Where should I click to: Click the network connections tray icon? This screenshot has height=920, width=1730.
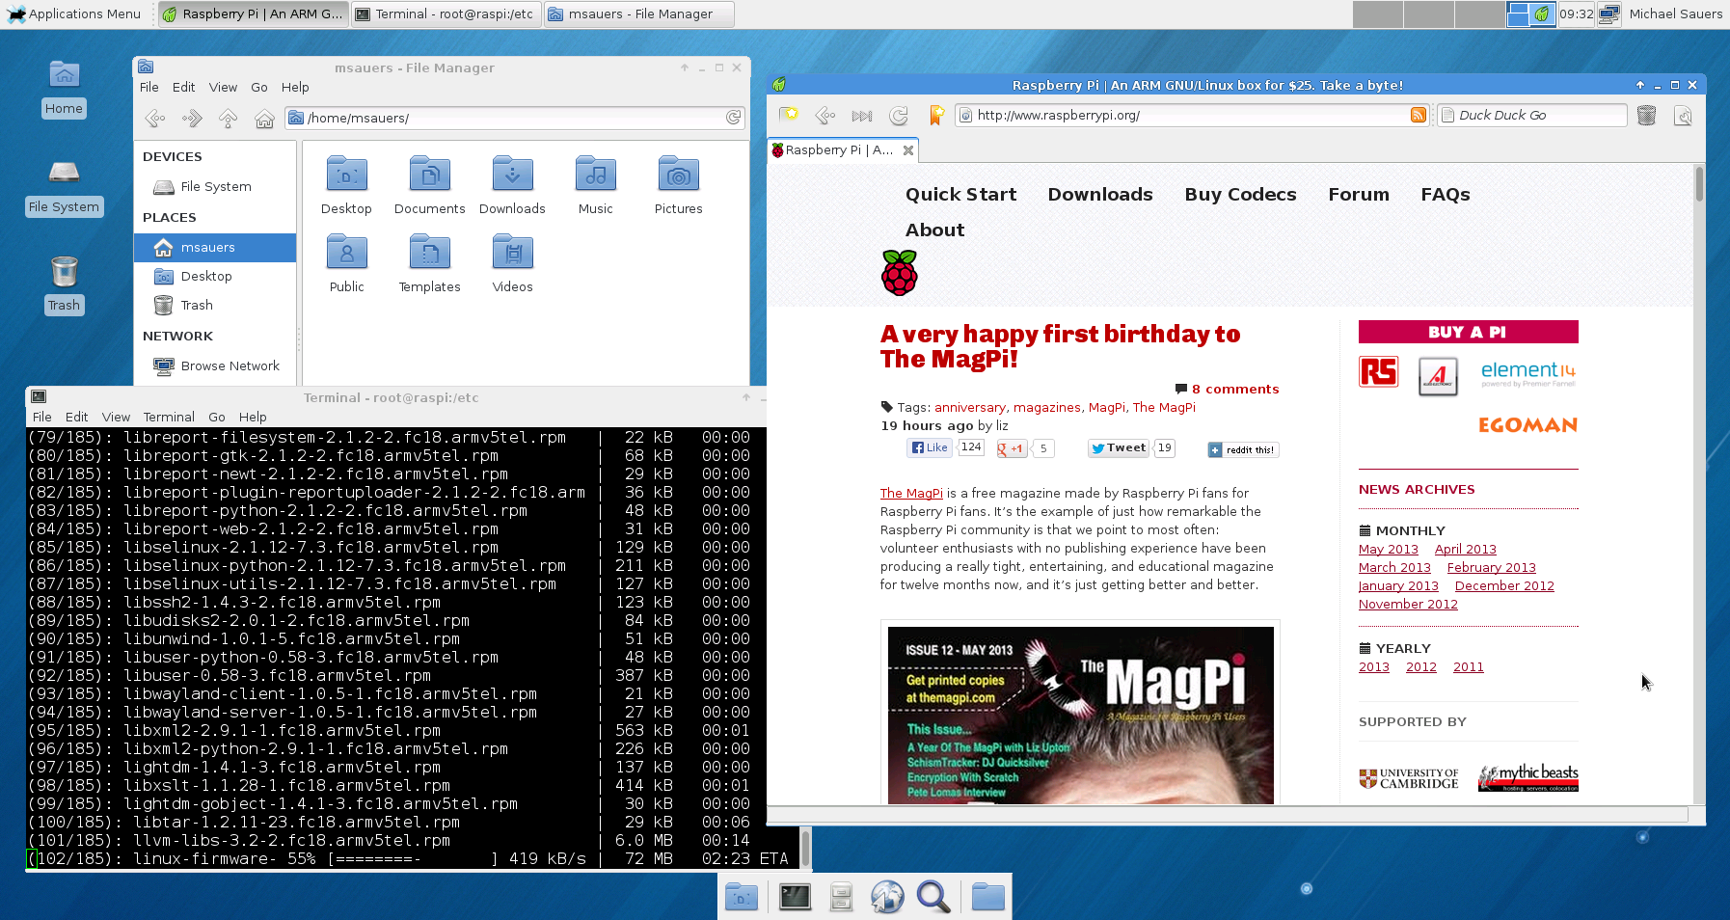1608,14
